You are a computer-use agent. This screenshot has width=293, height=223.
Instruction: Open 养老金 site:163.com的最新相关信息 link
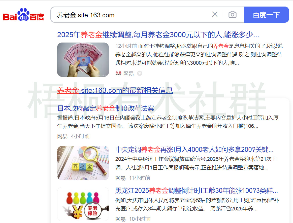click(x=115, y=90)
